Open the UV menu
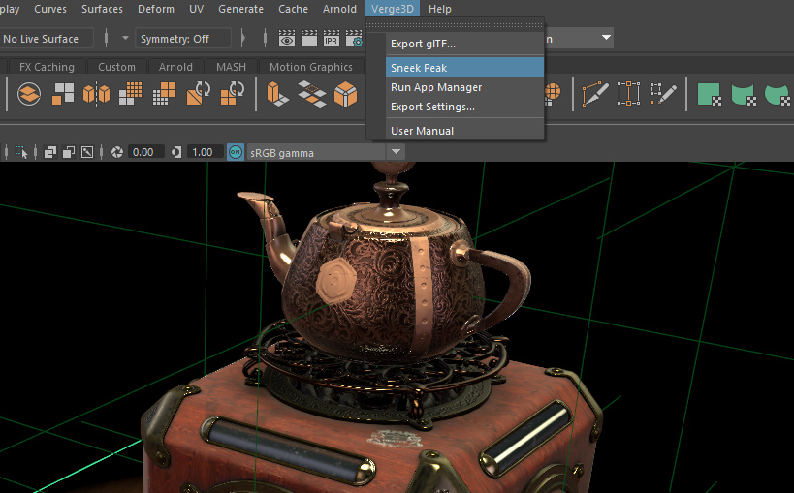The height and width of the screenshot is (493, 794). point(196,9)
